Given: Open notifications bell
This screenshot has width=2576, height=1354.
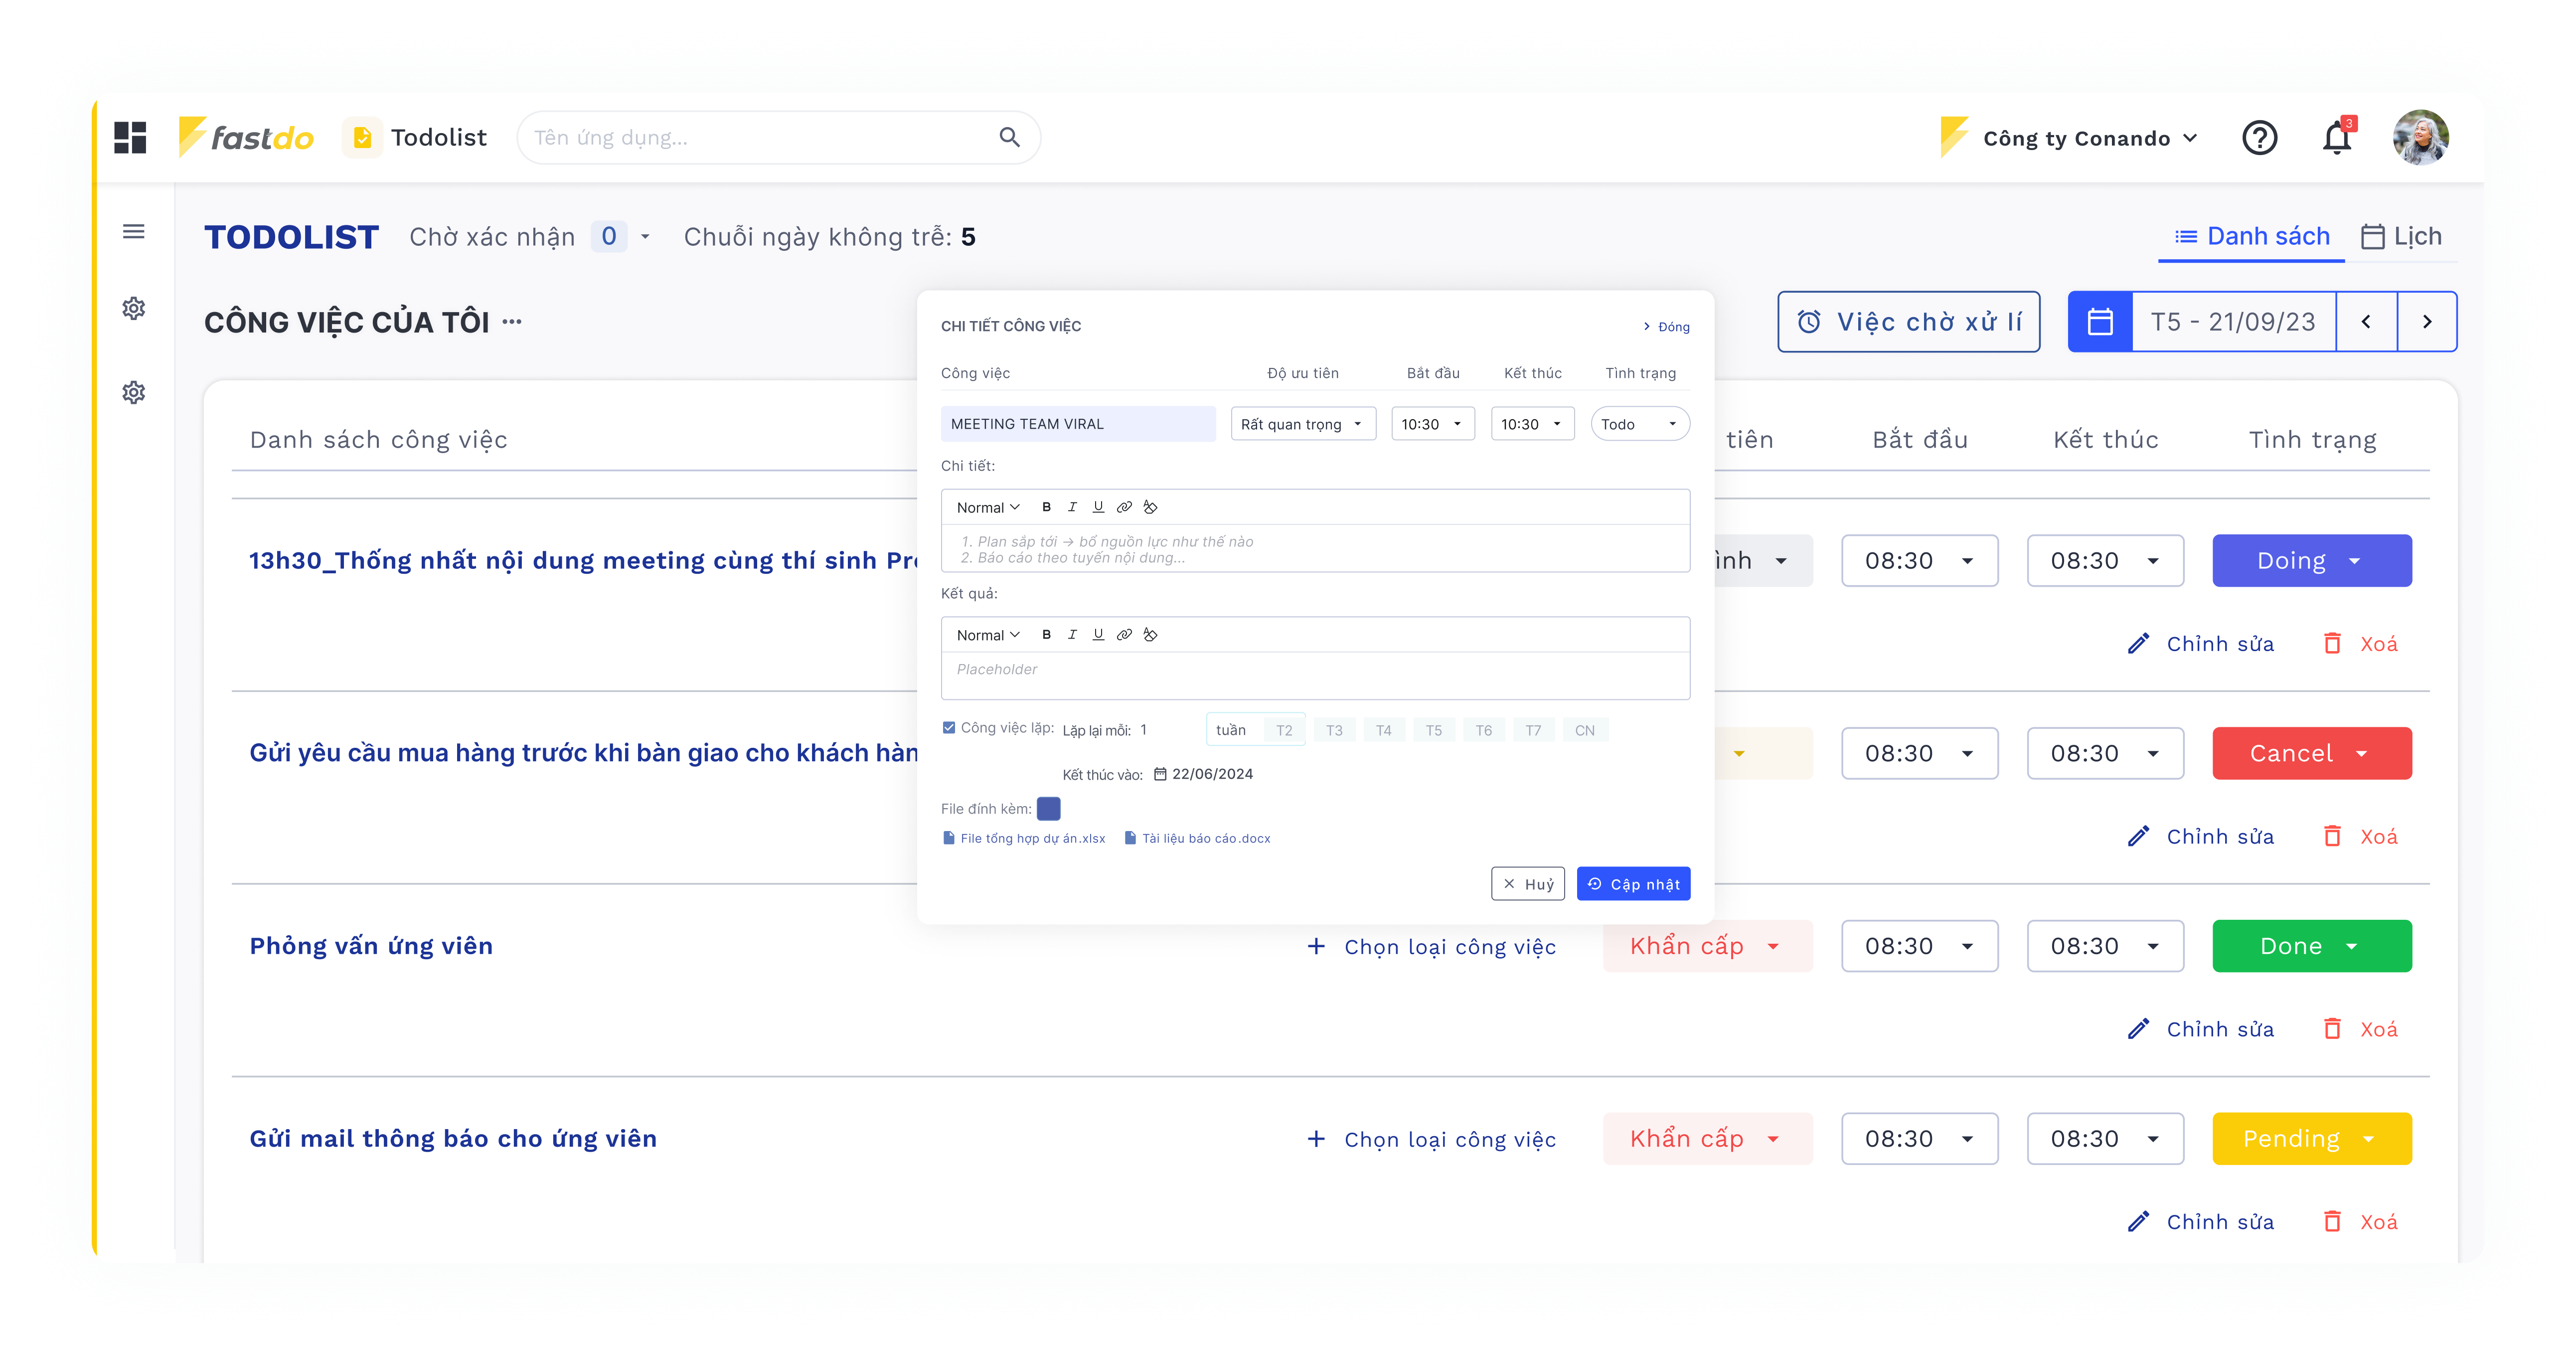Looking at the screenshot, I should (2337, 138).
